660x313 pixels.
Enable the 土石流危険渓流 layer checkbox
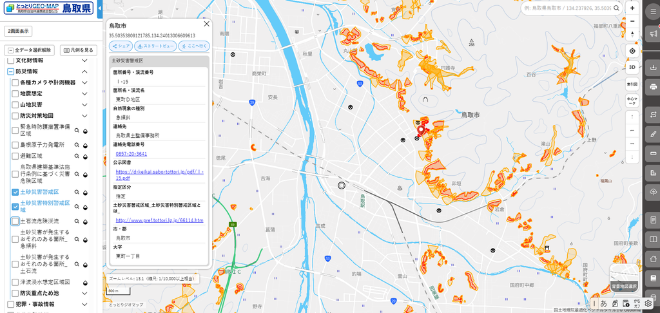[15, 221]
